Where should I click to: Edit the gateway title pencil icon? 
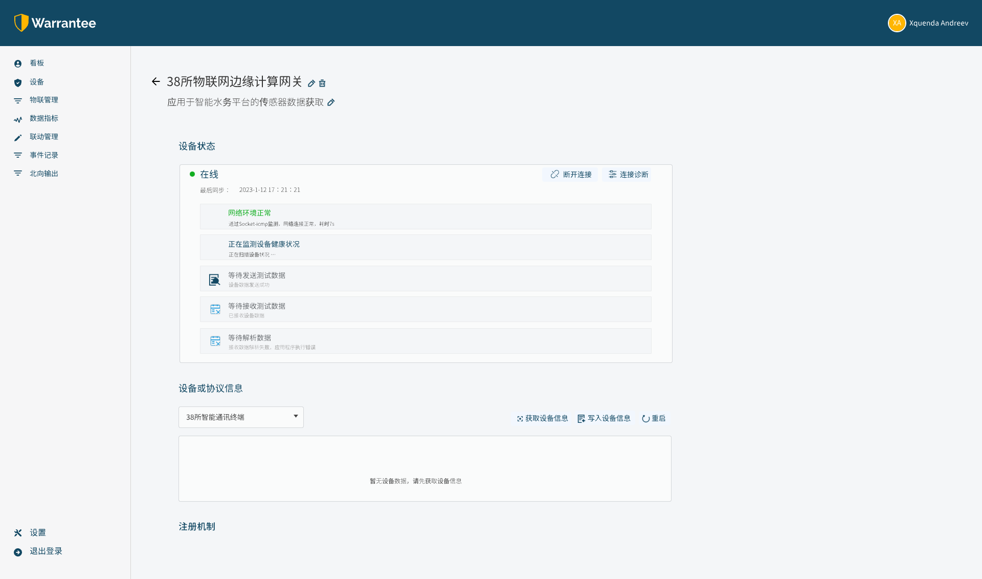(x=311, y=83)
